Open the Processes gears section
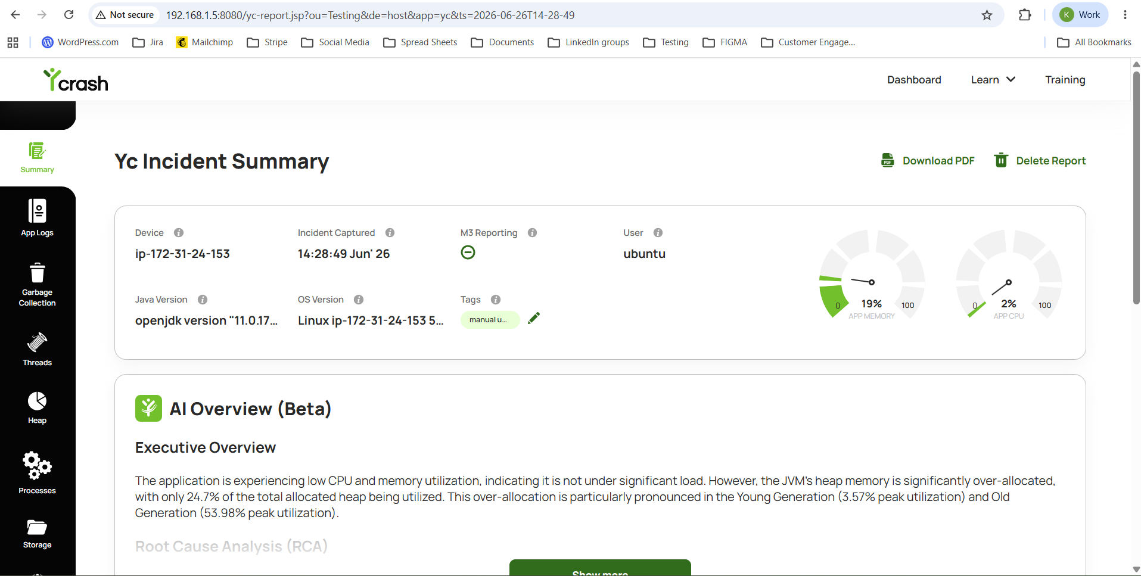Screen dimensions: 1141x576 tap(37, 473)
